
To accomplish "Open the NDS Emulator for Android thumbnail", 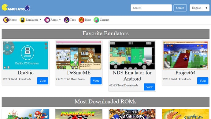I will click(x=132, y=55).
